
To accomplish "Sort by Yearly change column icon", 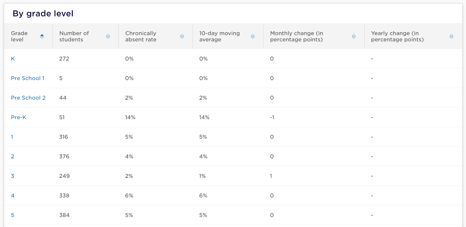I will 451,36.
